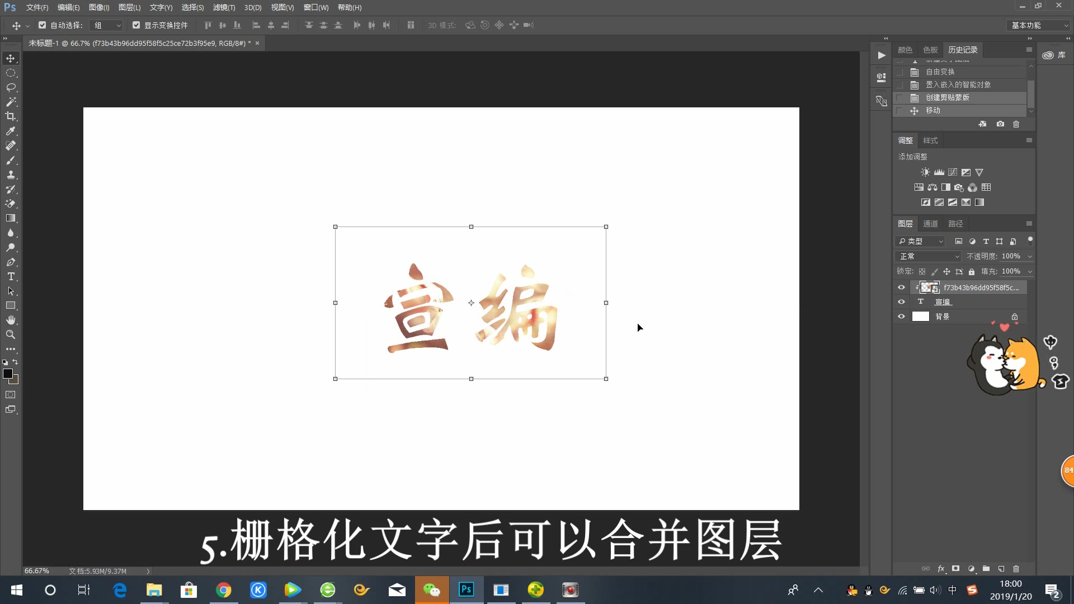Select the 宣编 text layer
This screenshot has height=604, width=1074.
click(x=943, y=301)
